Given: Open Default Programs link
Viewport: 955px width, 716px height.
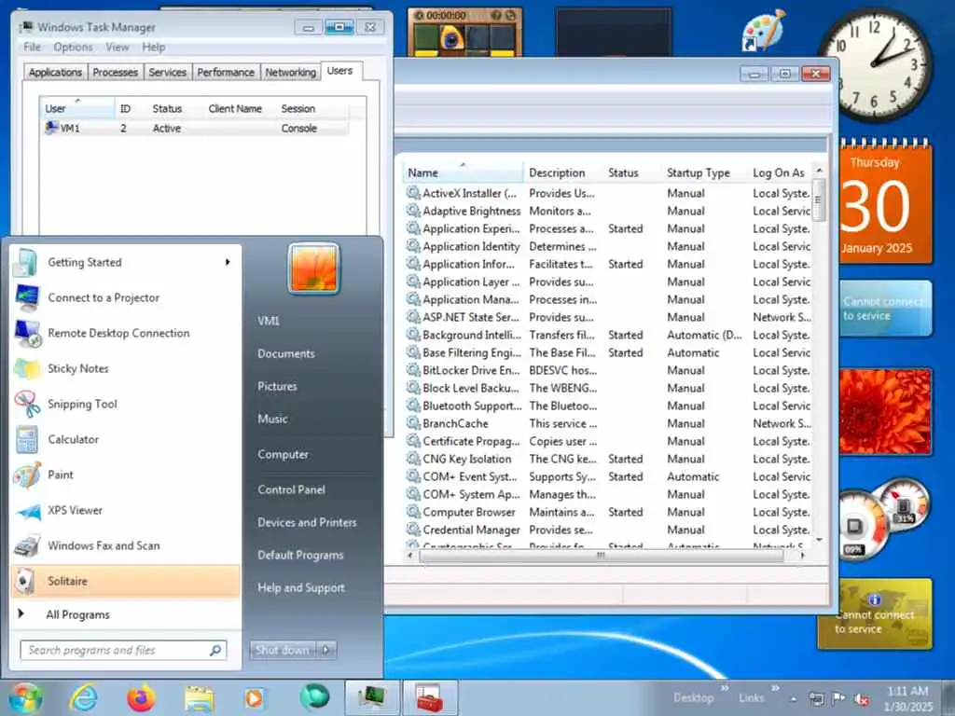Looking at the screenshot, I should coord(300,556).
